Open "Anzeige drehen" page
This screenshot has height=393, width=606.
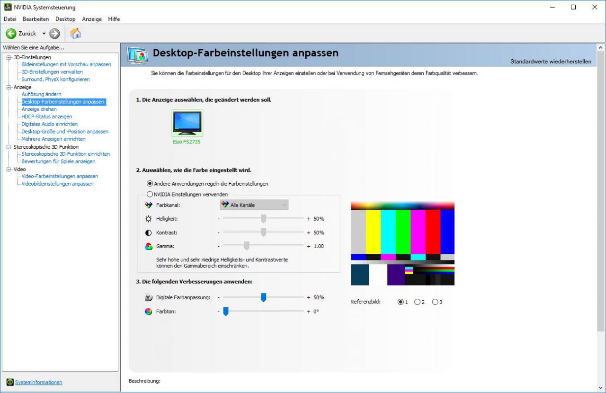pos(39,109)
